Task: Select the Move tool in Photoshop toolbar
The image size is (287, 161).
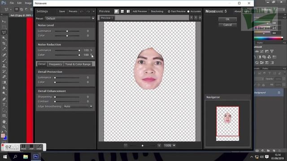Action: (4, 21)
